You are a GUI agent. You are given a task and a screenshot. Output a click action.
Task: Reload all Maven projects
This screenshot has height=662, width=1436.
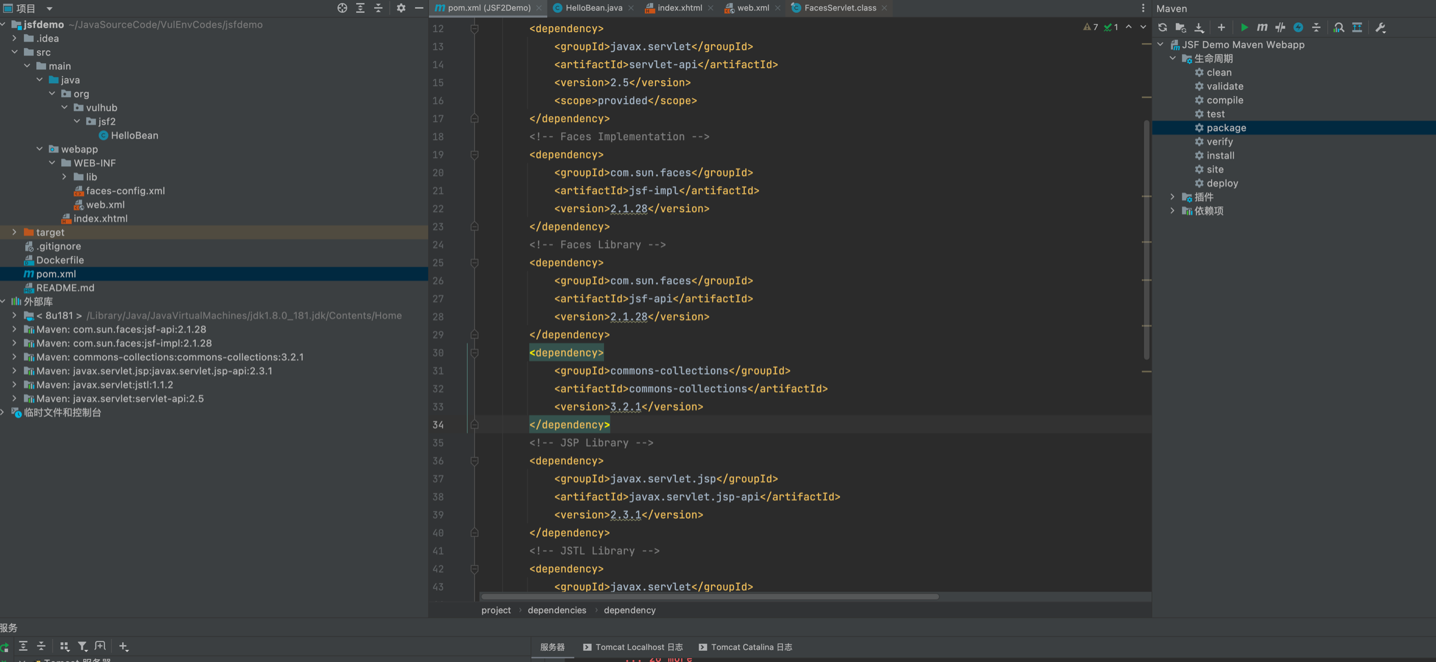tap(1162, 27)
